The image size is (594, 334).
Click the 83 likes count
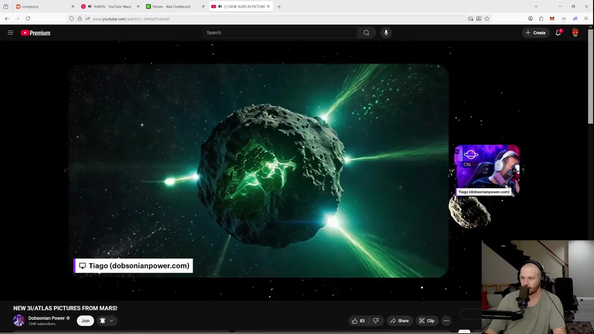[x=362, y=321]
